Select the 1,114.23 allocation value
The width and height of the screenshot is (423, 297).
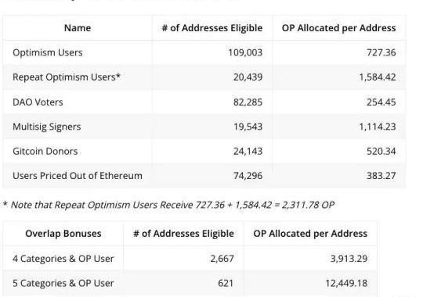378,127
